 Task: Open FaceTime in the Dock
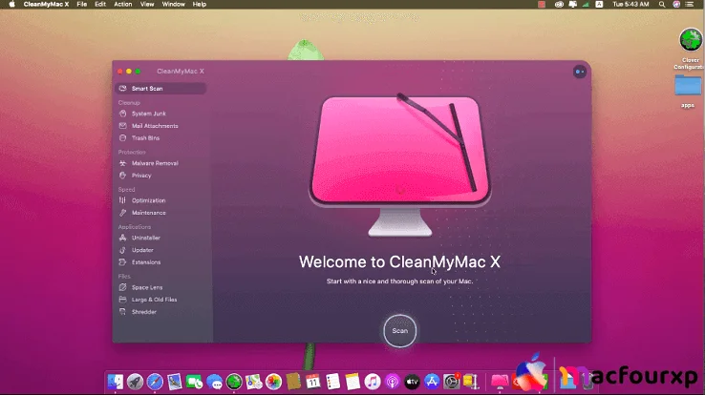point(194,382)
